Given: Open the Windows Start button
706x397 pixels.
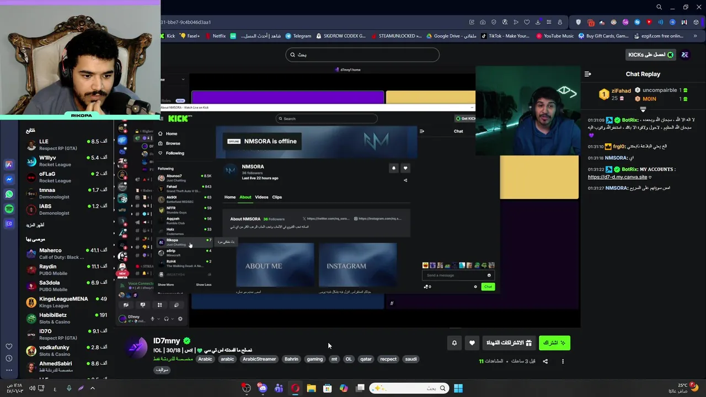Looking at the screenshot, I should (458, 388).
